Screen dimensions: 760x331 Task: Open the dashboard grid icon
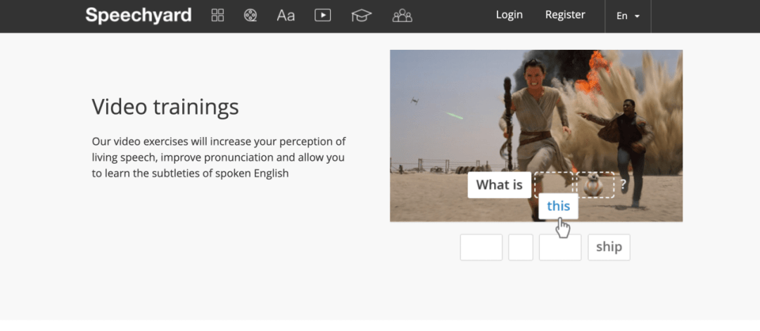click(x=217, y=15)
